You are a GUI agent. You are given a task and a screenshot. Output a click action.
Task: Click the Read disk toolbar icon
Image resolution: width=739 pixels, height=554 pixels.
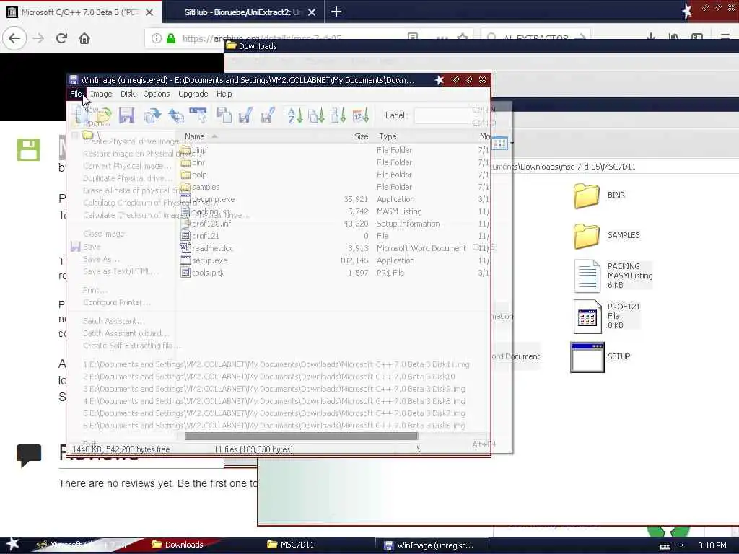[x=224, y=115]
